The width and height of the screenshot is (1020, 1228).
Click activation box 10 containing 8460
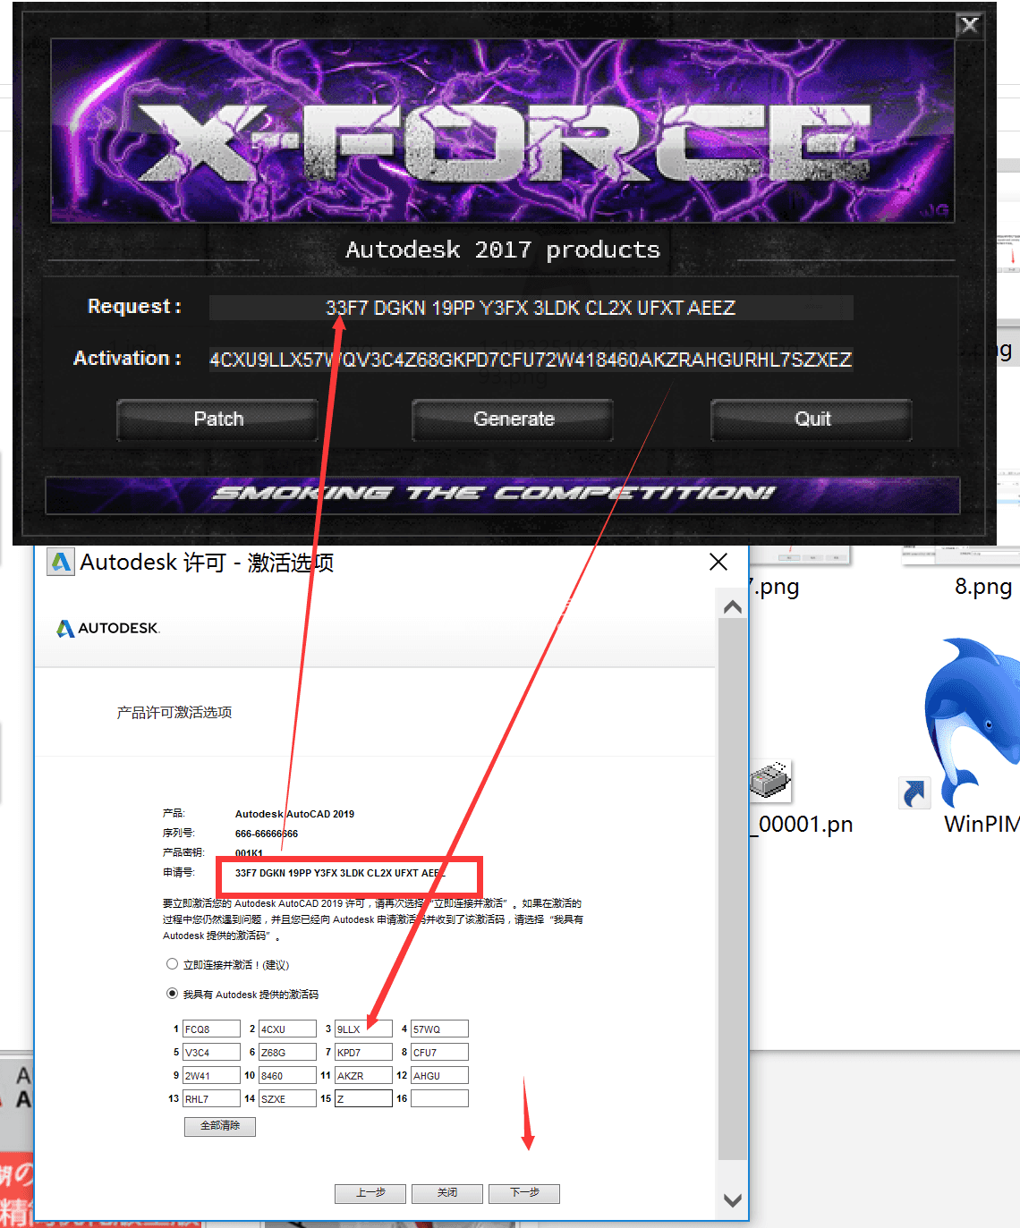pos(287,1076)
